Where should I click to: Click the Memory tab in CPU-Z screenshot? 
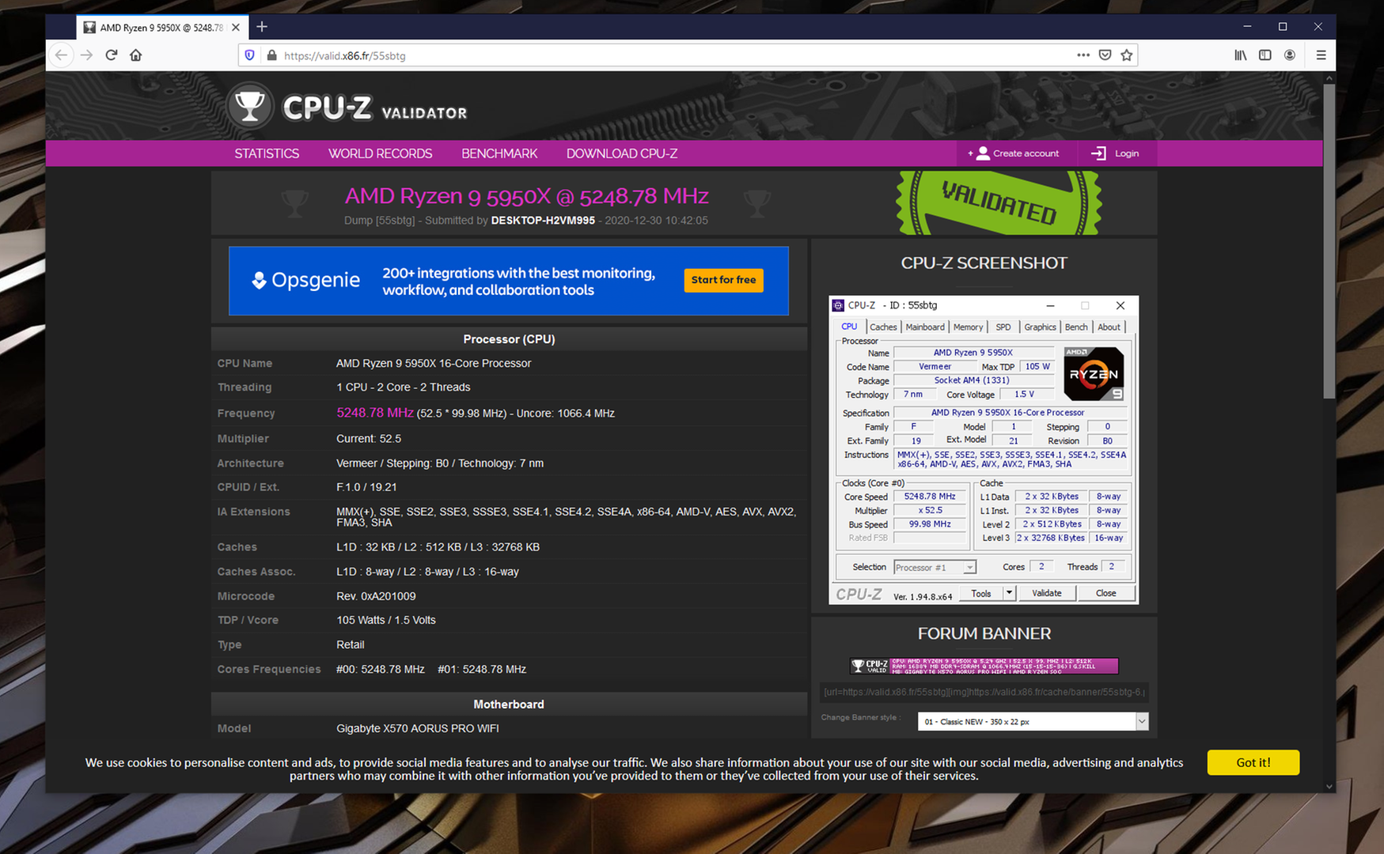968,327
